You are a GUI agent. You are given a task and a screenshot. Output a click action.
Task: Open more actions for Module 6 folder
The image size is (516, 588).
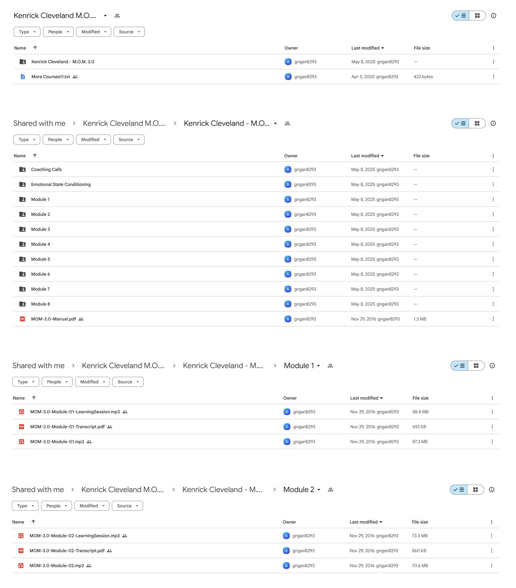point(493,274)
